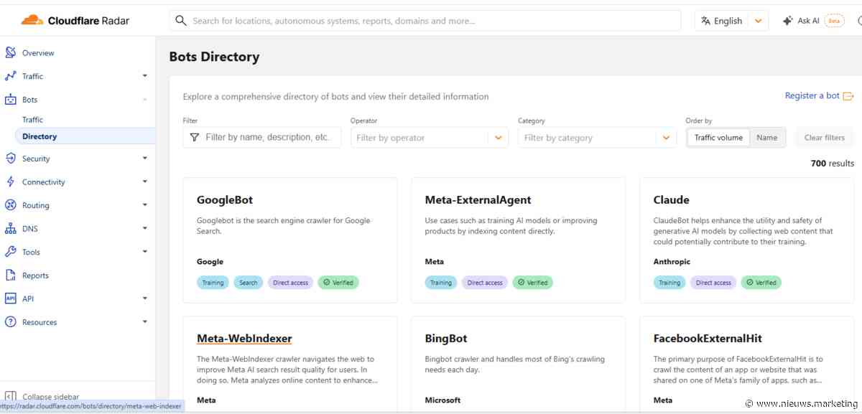Open the FacebookExternalHit card title
The image size is (862, 414).
[x=708, y=339]
